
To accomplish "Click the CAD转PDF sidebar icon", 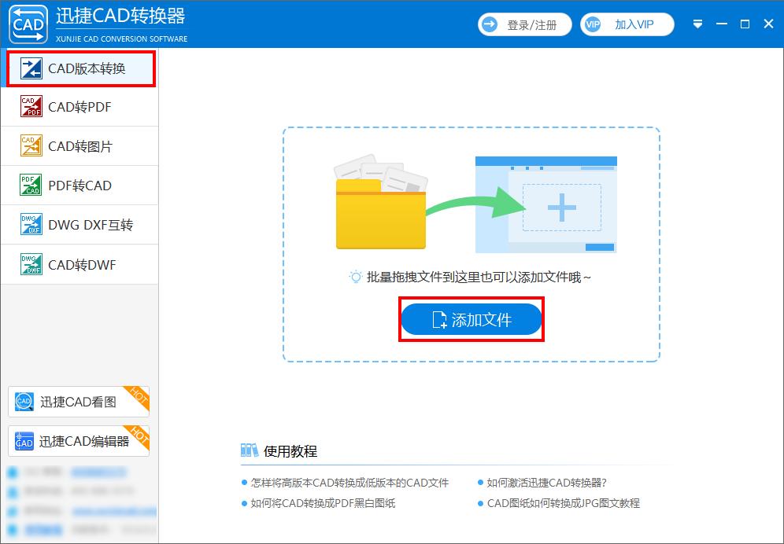I will 30,107.
